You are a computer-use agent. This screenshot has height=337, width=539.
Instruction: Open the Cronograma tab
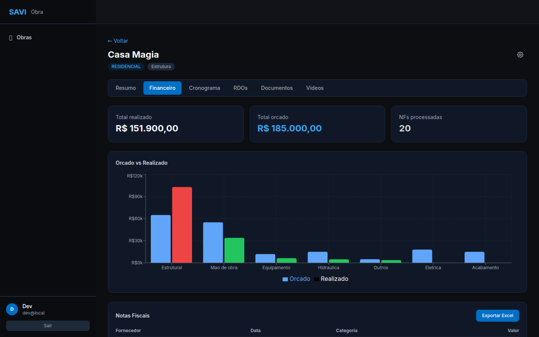point(204,88)
